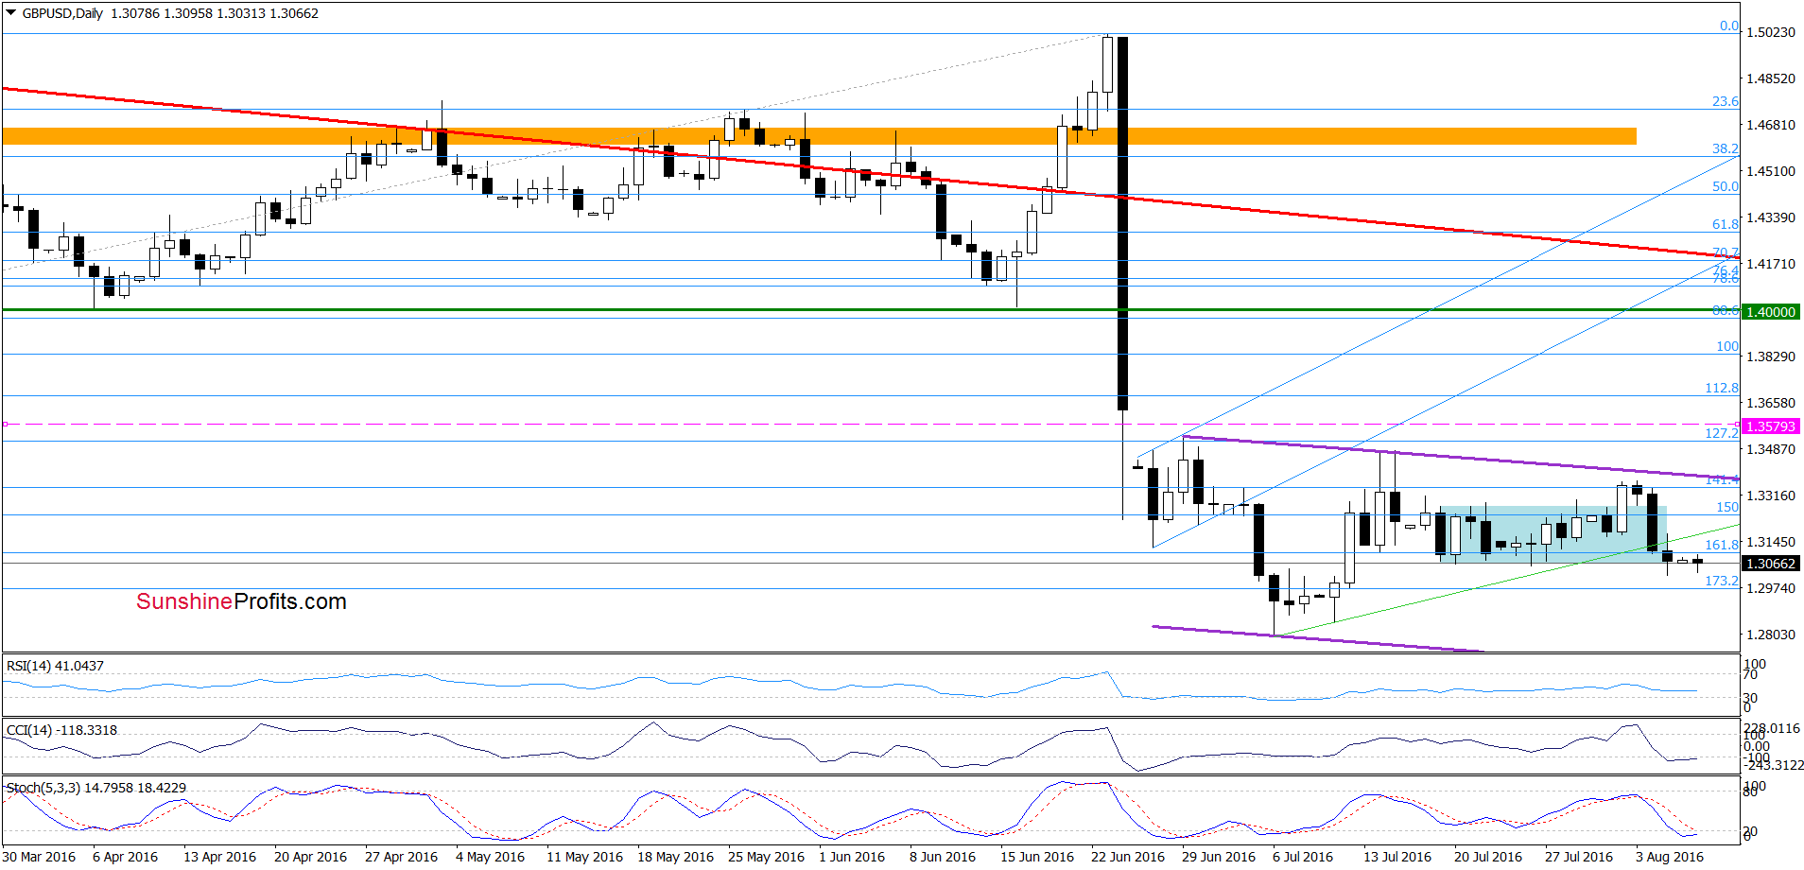
Task: Click the CCI(14) -118.3318 indicator label
Action: (61, 730)
